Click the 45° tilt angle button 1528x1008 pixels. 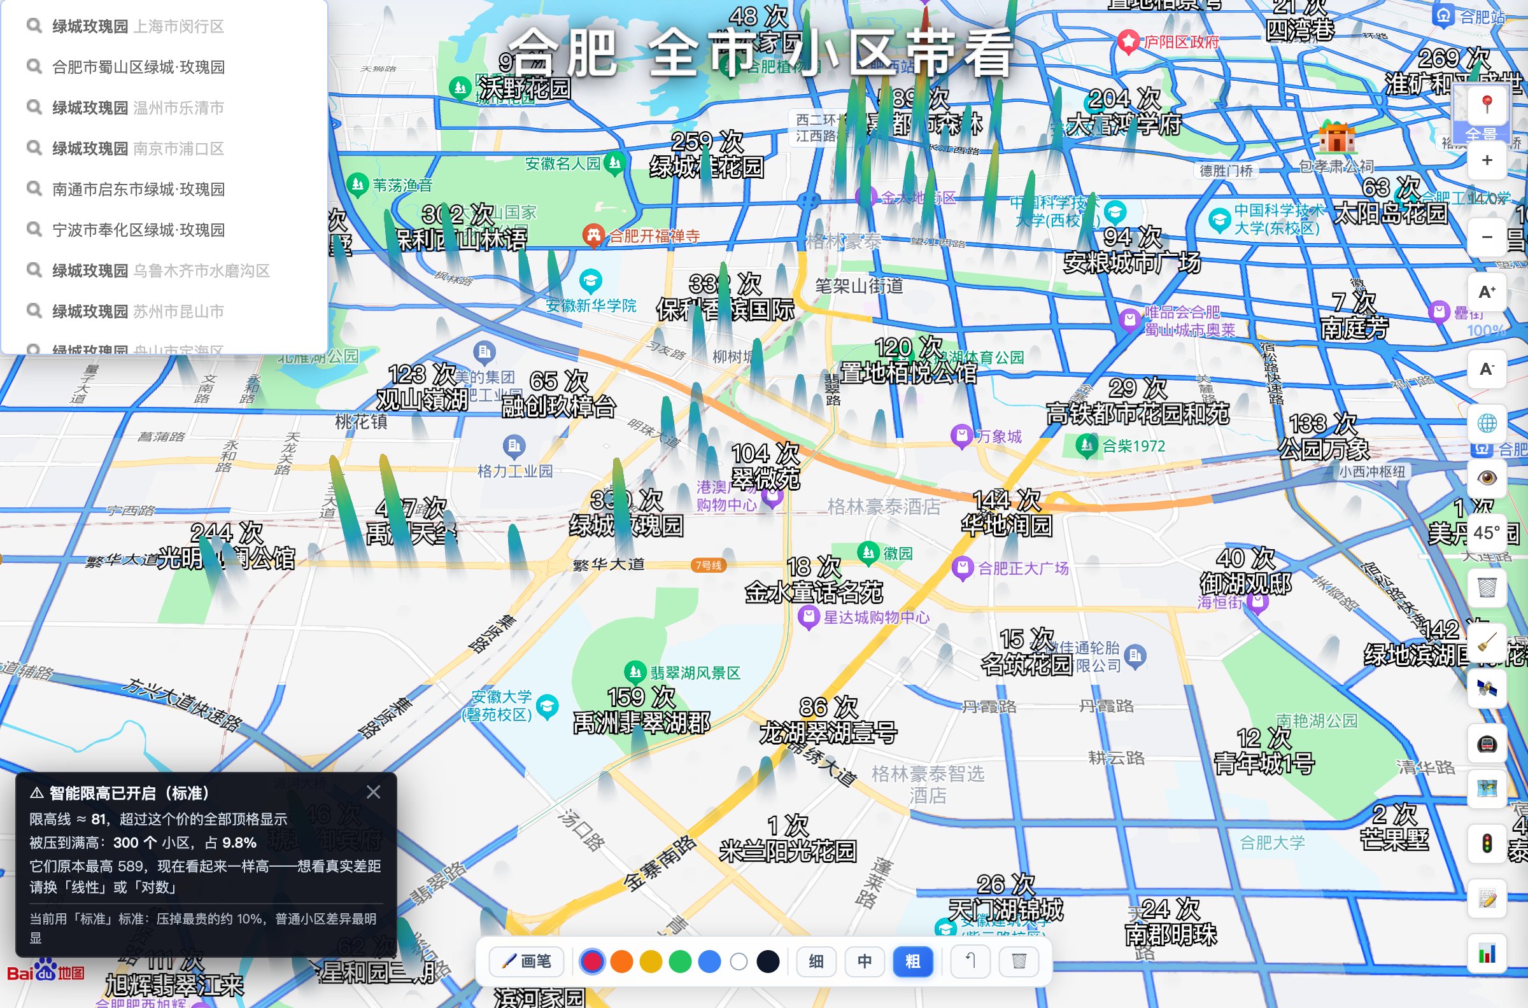pyautogui.click(x=1487, y=532)
